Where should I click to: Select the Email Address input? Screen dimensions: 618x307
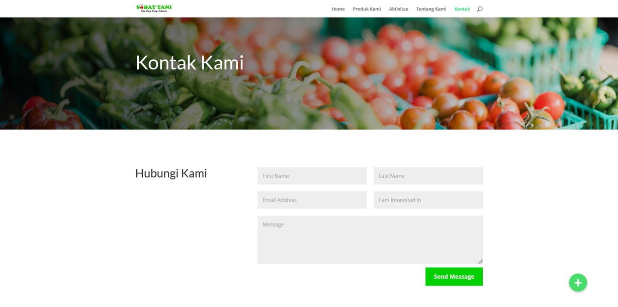pyautogui.click(x=312, y=200)
